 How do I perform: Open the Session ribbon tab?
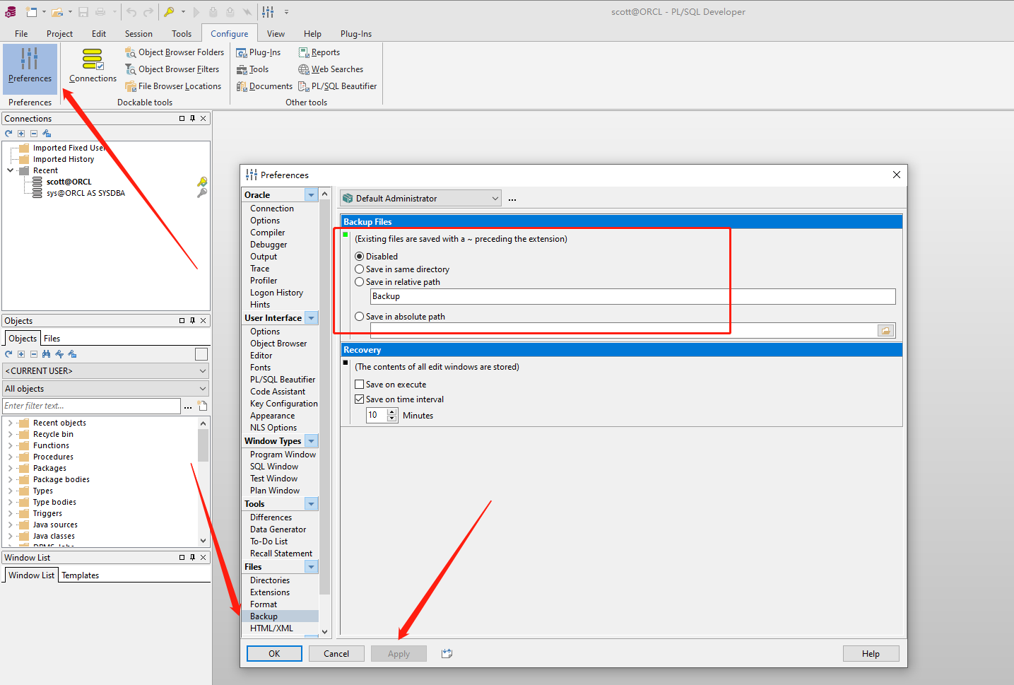click(138, 34)
